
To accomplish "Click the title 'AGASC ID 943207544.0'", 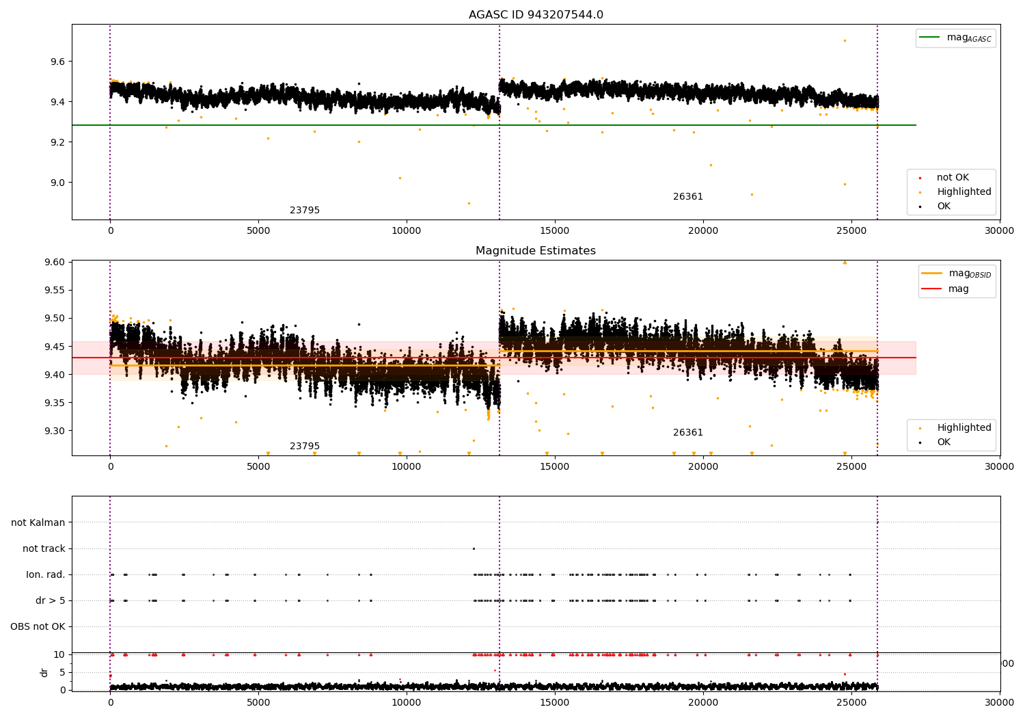I will [536, 15].
